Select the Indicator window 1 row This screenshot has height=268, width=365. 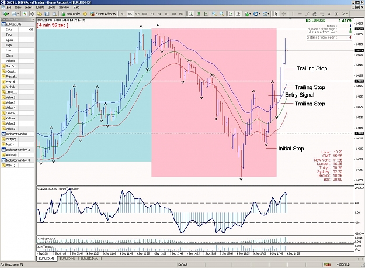(x=18, y=134)
